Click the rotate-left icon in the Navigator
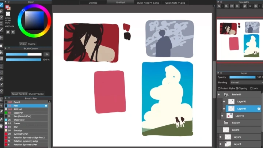Screen dimensions: 263x148 click(245, 6)
